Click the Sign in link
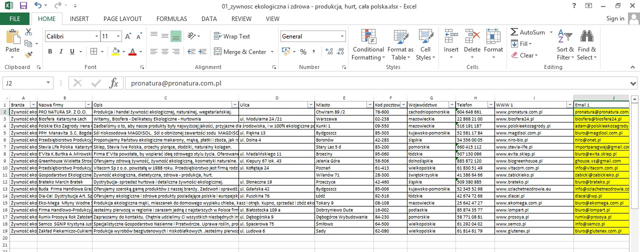This screenshot has width=640, height=252. click(x=615, y=18)
